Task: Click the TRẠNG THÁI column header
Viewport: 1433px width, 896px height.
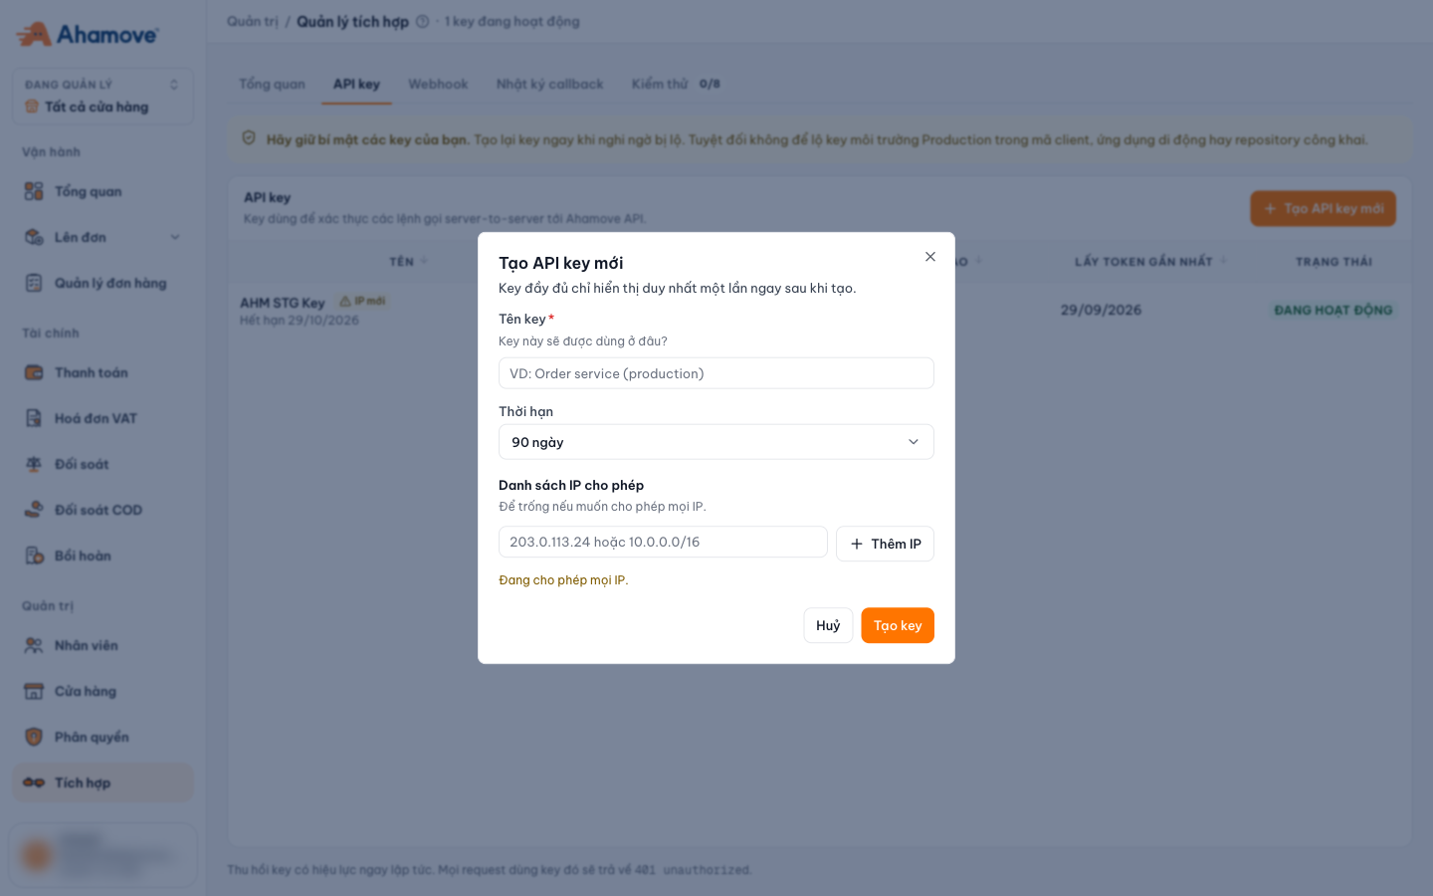Action: pyautogui.click(x=1333, y=261)
